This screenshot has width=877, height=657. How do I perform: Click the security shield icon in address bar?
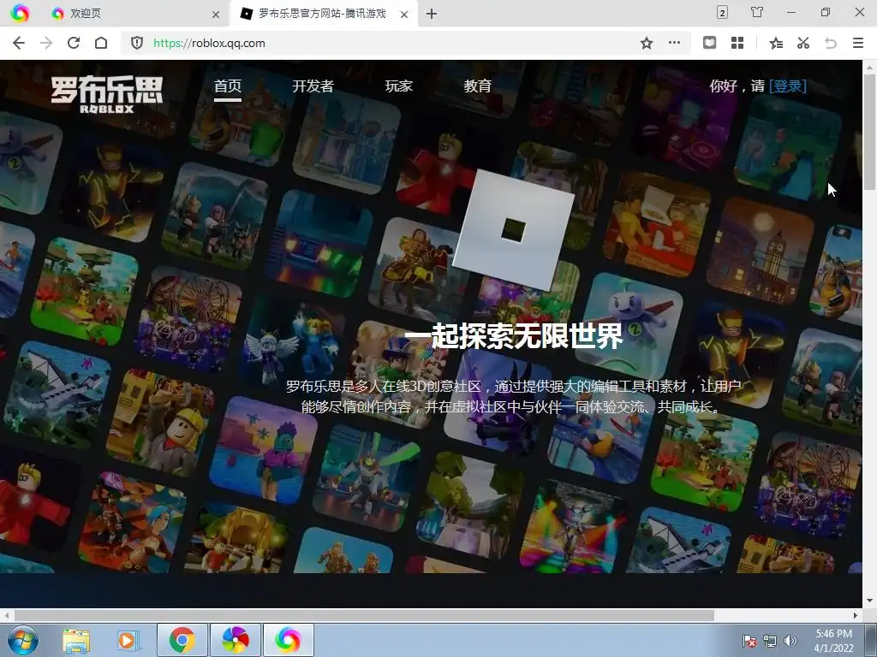[137, 43]
